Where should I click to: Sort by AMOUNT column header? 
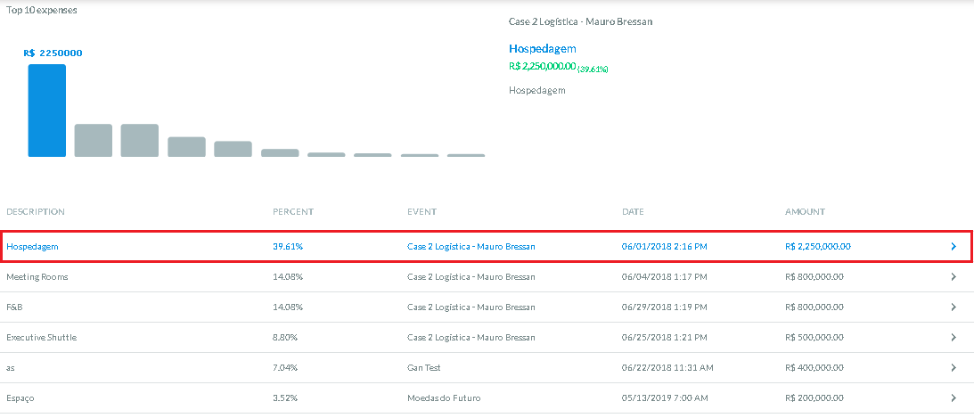(x=805, y=212)
